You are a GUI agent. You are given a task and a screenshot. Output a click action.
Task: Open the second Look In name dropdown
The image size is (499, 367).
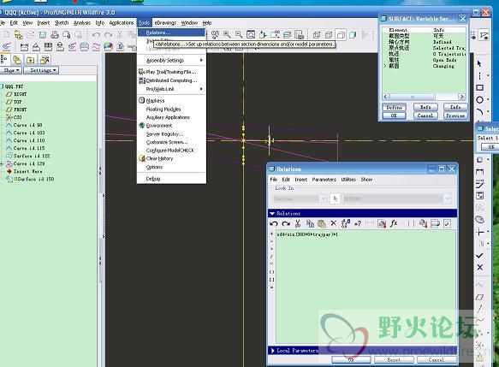coord(448,198)
